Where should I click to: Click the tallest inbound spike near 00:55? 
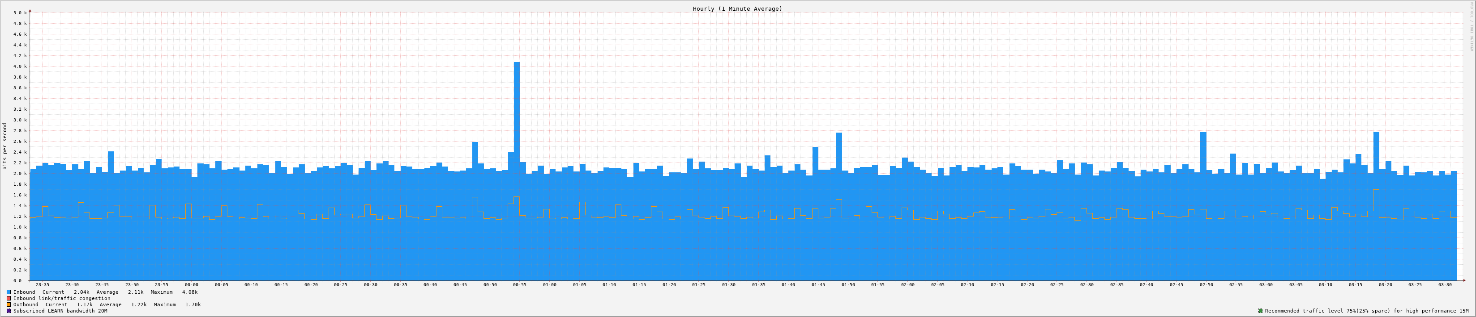click(516, 114)
